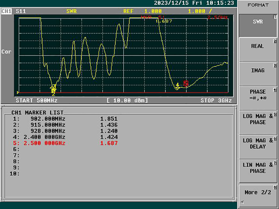This screenshot has height=209, width=279.
Task: Select red marker row 2.500 000GHz
Action: click(65, 143)
